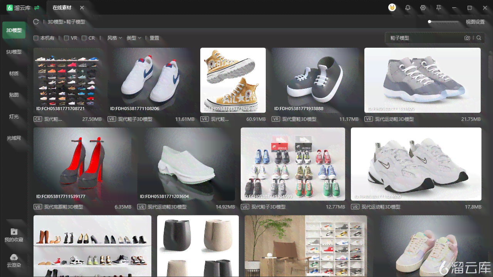Screen dimensions: 493x277
Task: Open the red high heels thumbnail
Action: (x=82, y=164)
